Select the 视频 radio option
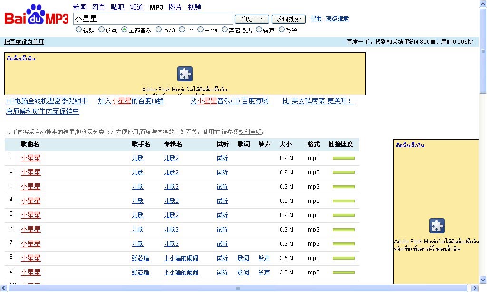Viewport: 487px width, 292px height. tap(78, 30)
